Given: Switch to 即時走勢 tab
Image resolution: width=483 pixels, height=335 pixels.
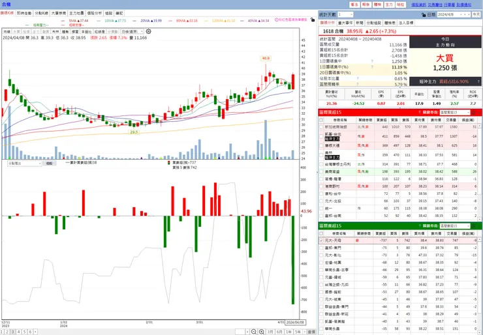Looking at the screenshot, I should pos(24,13).
